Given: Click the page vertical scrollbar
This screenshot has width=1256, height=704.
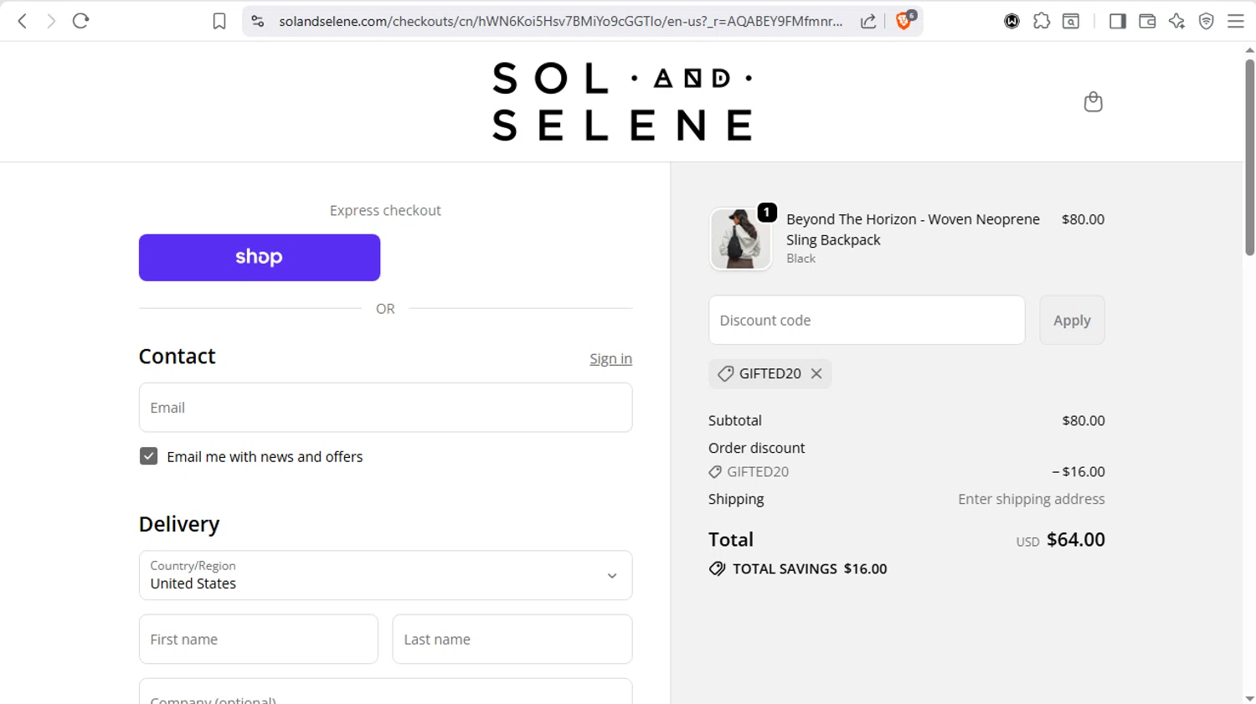Looking at the screenshot, I should [1249, 157].
